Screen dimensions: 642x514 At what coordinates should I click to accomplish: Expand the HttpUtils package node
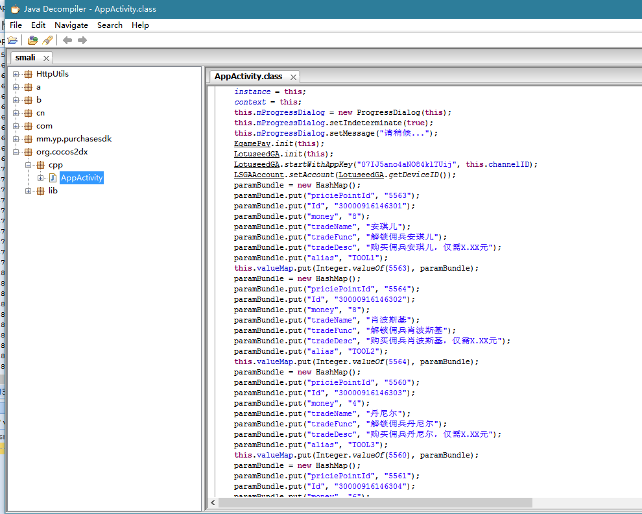pos(16,74)
